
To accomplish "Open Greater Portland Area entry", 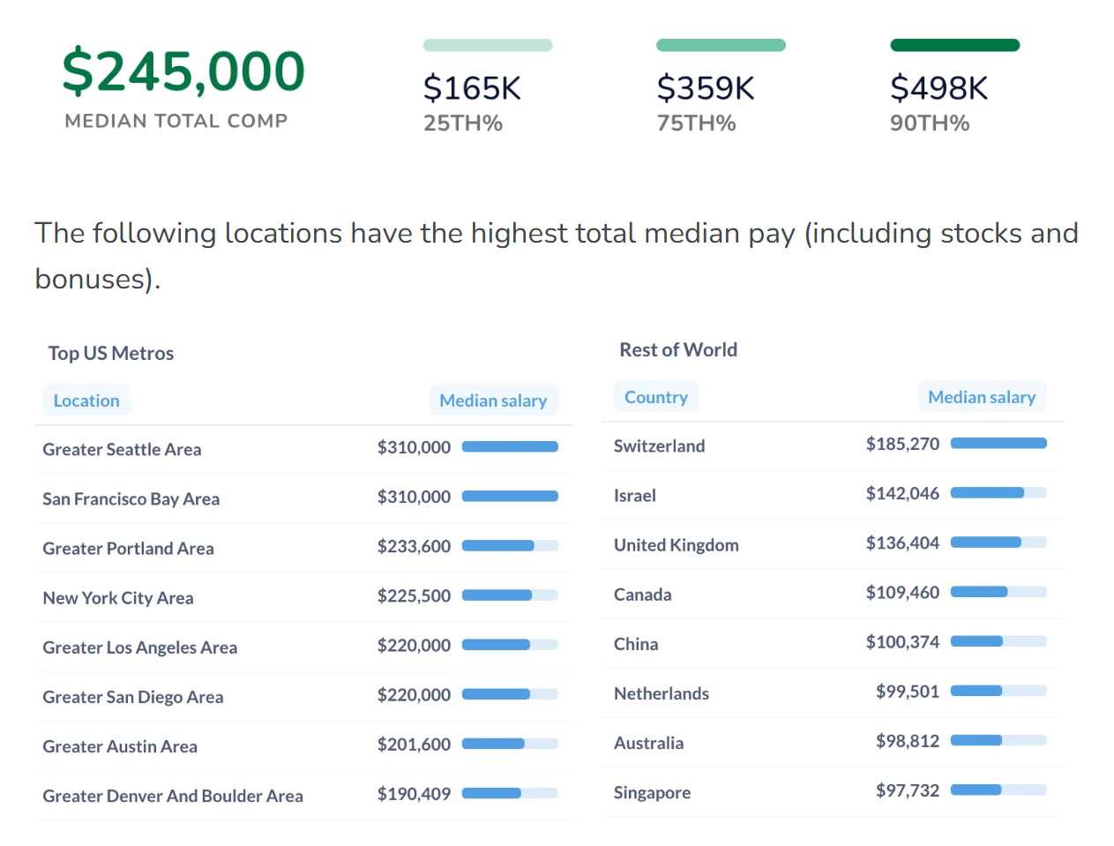I will pos(128,548).
